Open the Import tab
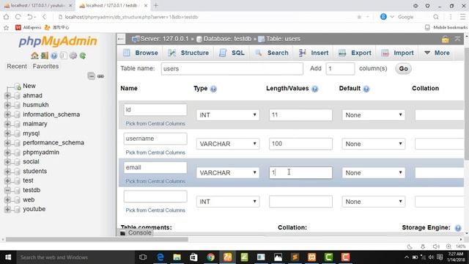Image resolution: width=469 pixels, height=264 pixels. 397,53
